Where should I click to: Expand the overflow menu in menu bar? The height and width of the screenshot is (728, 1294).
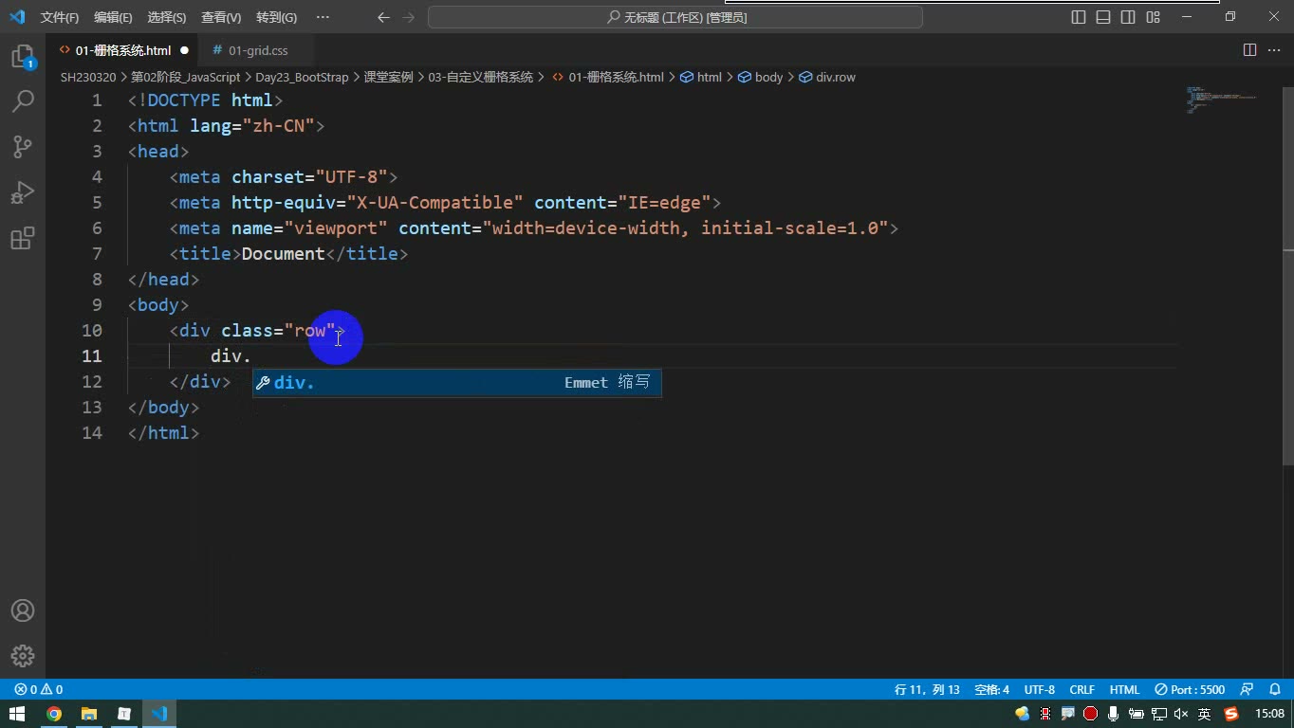323,17
